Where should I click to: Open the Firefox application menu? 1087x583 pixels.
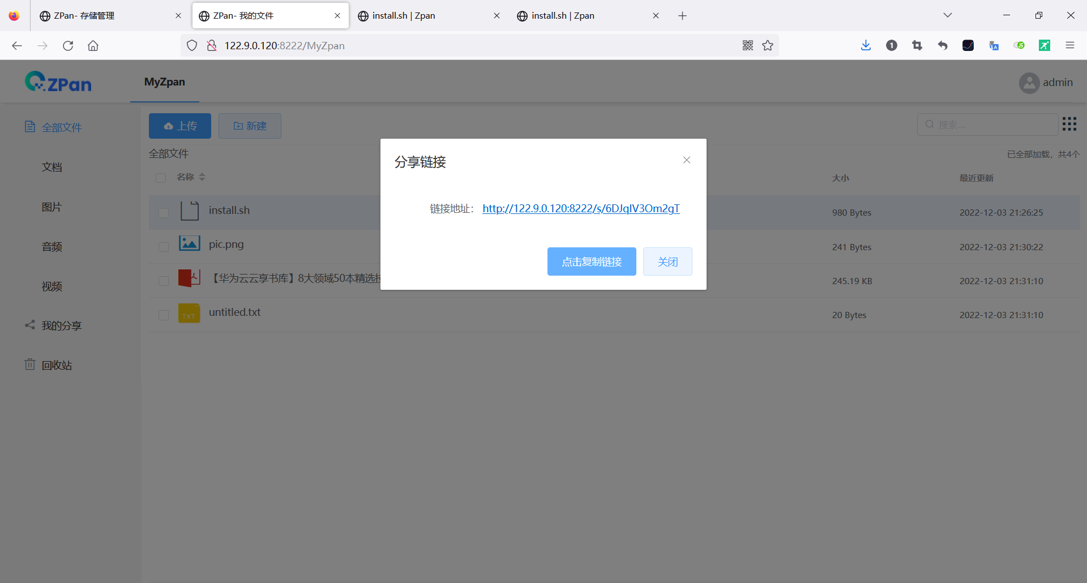click(x=1070, y=45)
